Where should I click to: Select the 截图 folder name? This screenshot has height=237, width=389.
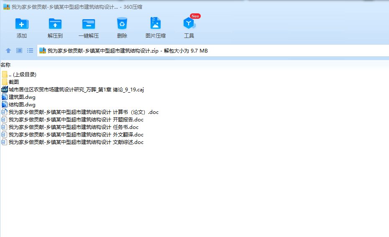[x=14, y=82]
